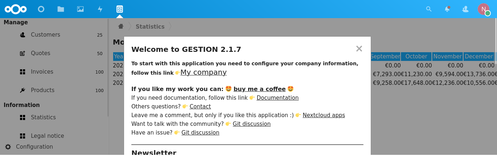Open the Contacts menu icon

click(x=465, y=9)
